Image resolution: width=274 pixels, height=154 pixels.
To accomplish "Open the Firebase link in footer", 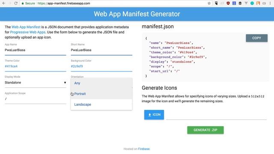I will tap(144, 149).
